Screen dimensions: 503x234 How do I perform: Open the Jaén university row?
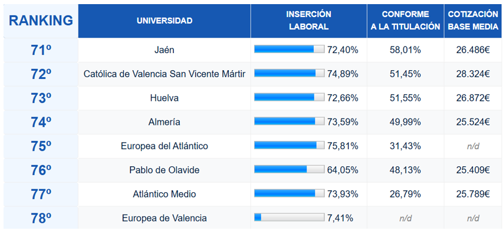point(165,50)
